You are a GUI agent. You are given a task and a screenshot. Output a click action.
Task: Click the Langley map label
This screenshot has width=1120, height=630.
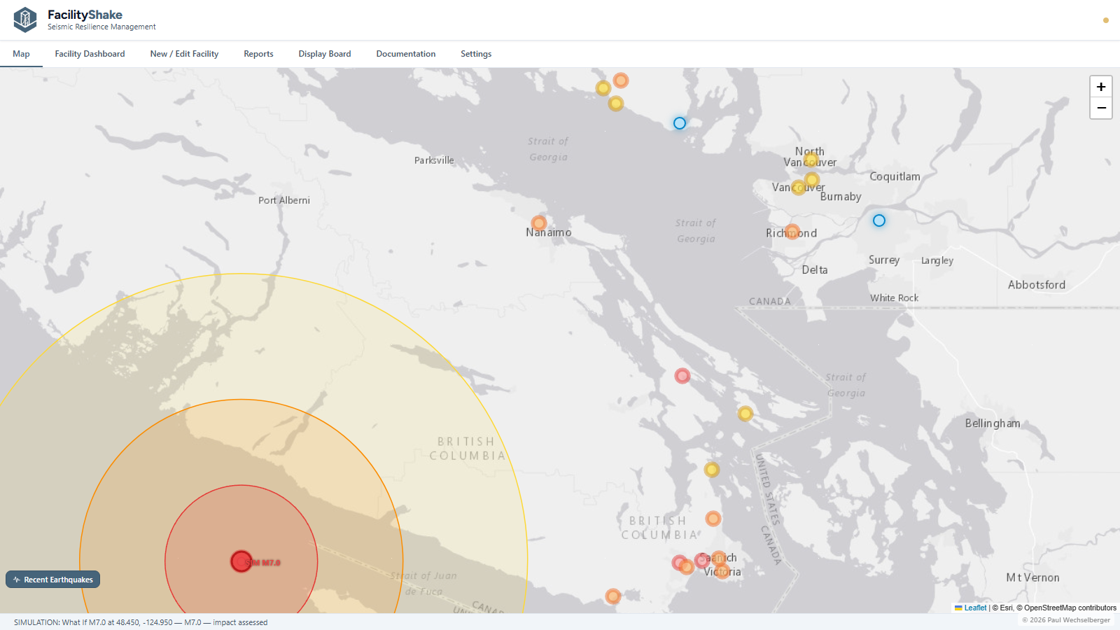tap(937, 260)
